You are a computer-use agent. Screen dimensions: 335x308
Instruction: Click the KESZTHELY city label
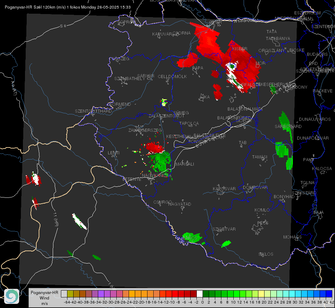pyautogui.click(x=178, y=136)
